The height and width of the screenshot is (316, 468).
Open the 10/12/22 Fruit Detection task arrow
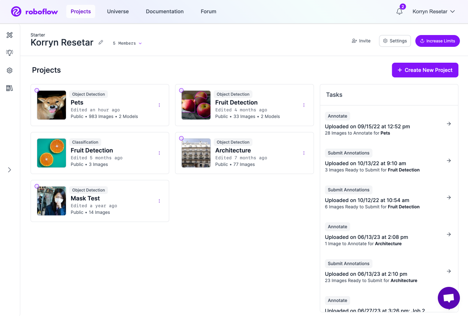point(449,198)
